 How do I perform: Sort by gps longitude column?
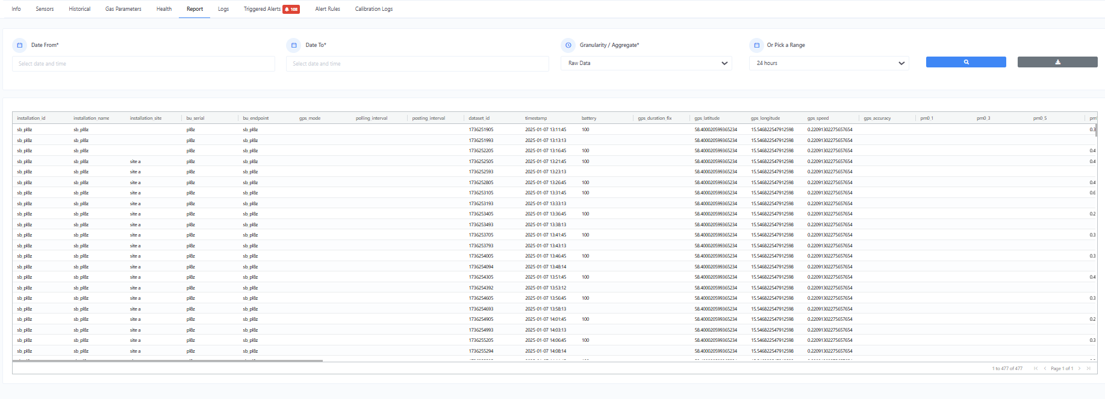[765, 119]
